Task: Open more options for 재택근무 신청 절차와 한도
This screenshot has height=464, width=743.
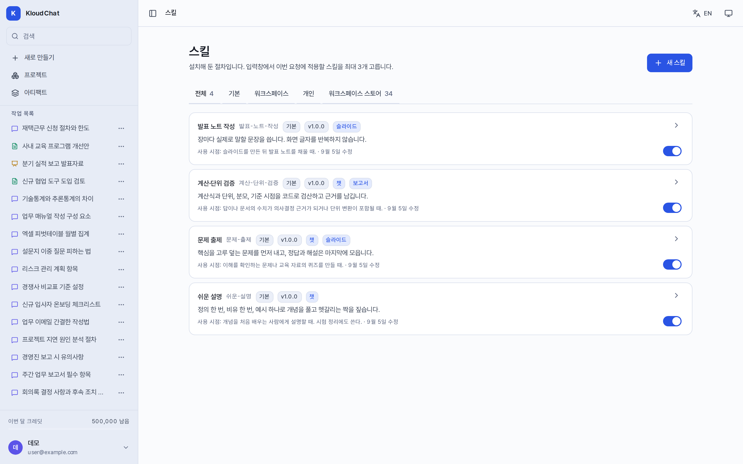Action: (x=121, y=128)
